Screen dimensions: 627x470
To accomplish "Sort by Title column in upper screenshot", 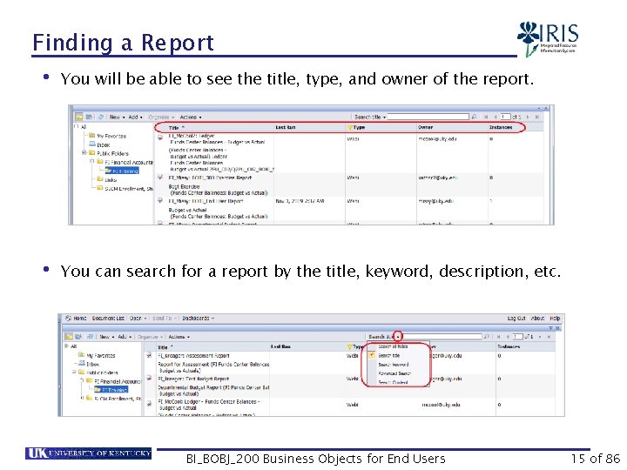I will (176, 128).
